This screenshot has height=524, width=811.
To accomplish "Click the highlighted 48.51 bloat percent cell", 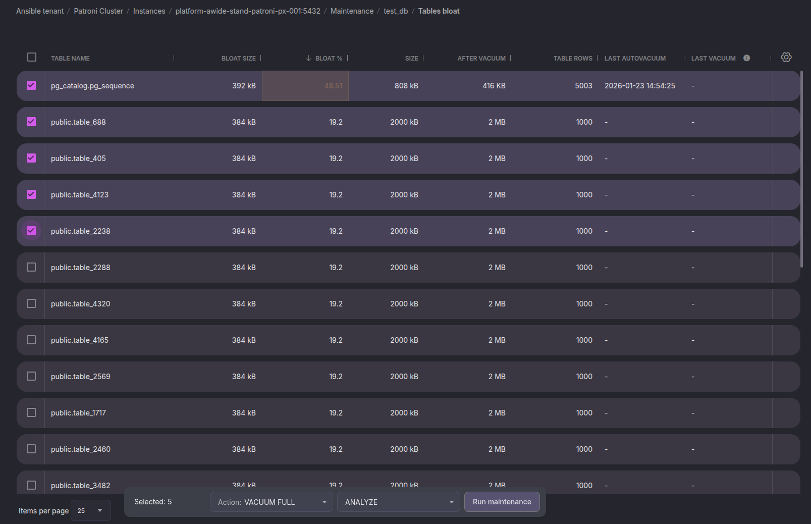I will point(305,86).
